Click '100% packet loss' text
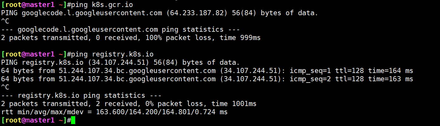Image resolution: width=440 pixels, height=126 pixels. click(x=178, y=38)
